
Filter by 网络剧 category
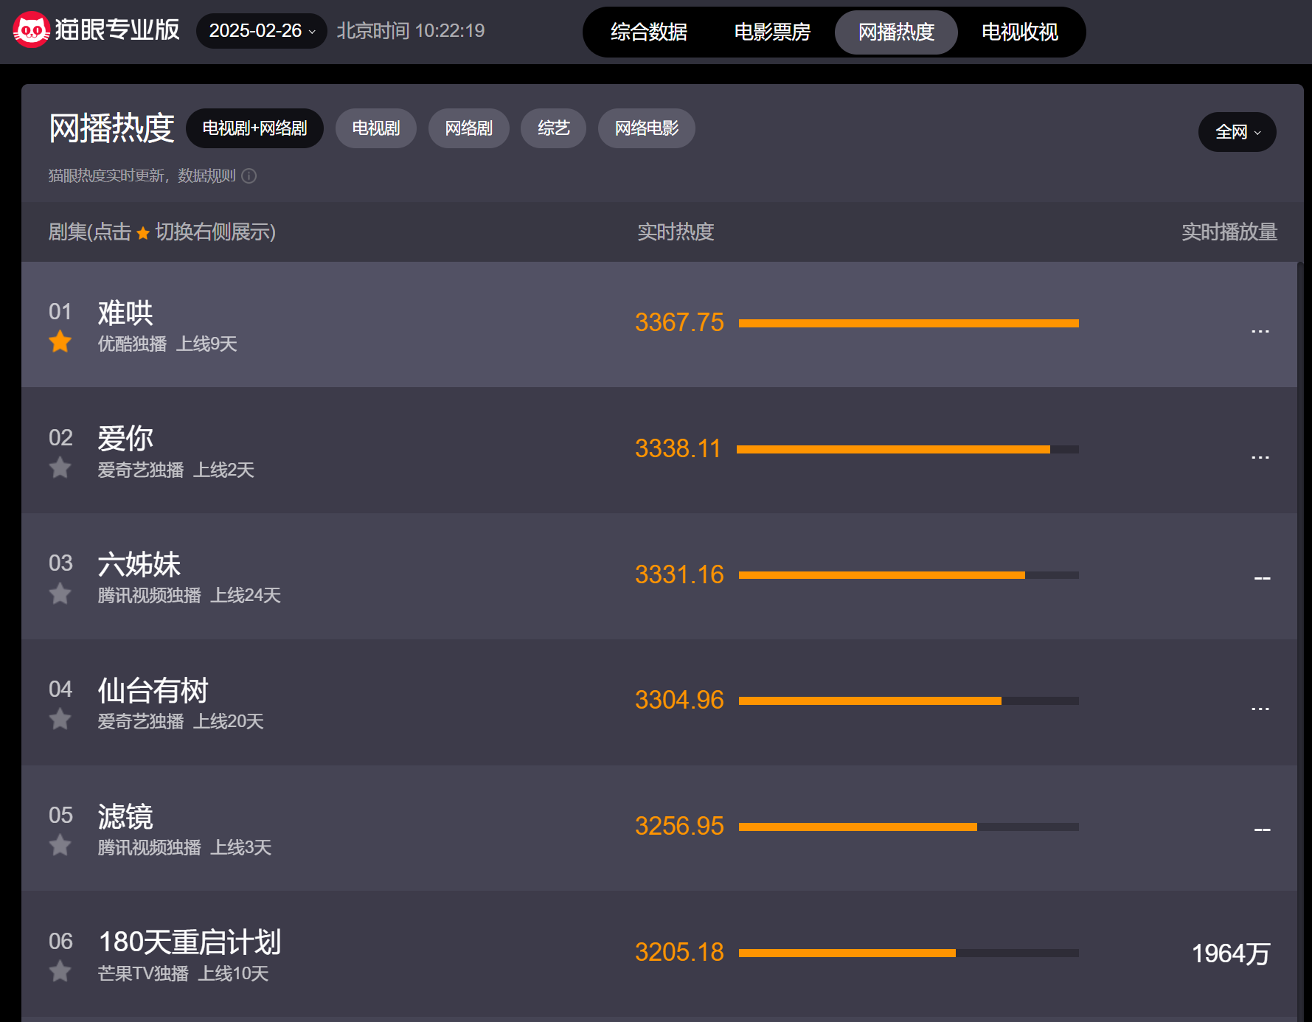pos(468,128)
